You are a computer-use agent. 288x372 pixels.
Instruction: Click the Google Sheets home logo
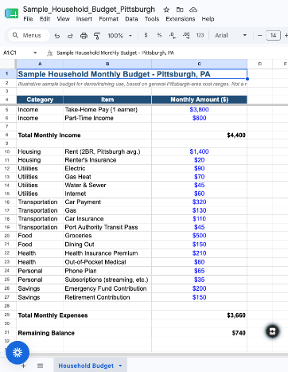[x=11, y=14]
